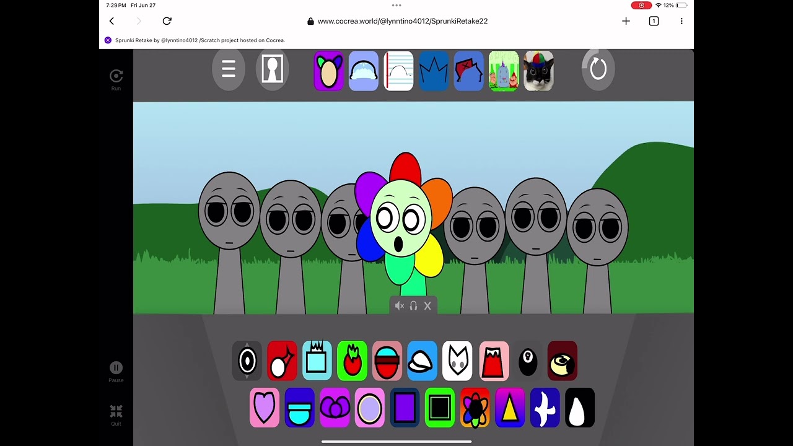The height and width of the screenshot is (446, 793).
Task: Open the browser tab switcher
Action: click(654, 21)
